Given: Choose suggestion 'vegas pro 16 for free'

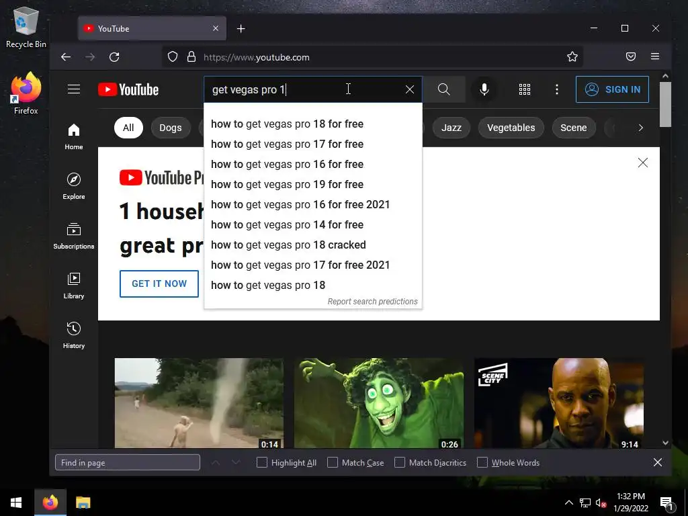Looking at the screenshot, I should 313,164.
